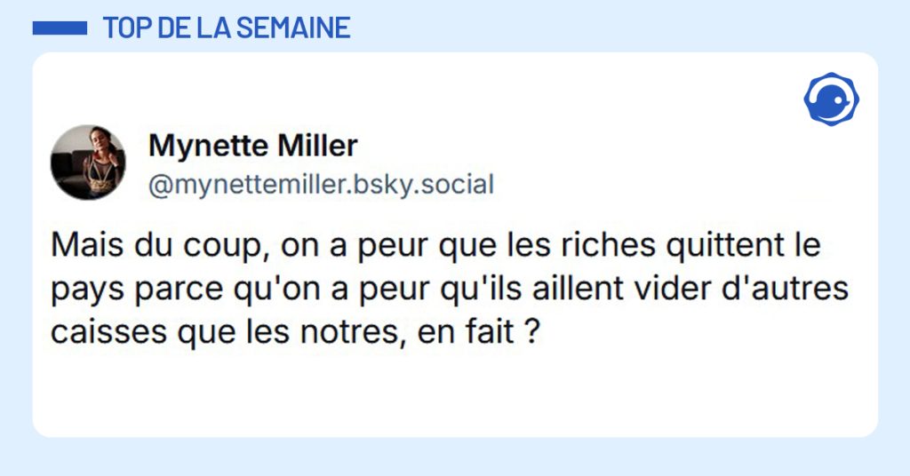Open Mynette Miller's profile avatar

pos(88,162)
